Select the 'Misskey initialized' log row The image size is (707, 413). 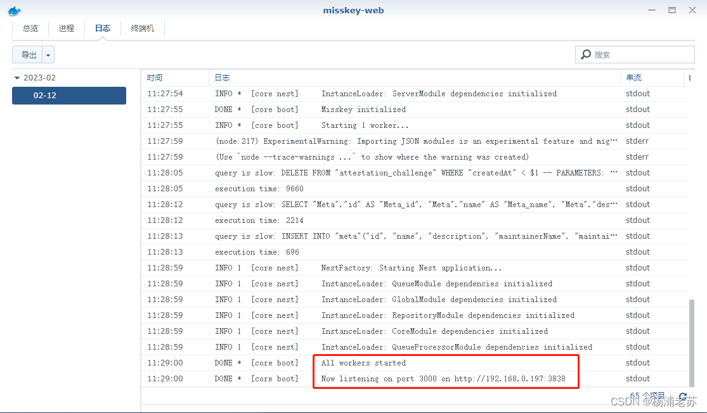(x=415, y=110)
